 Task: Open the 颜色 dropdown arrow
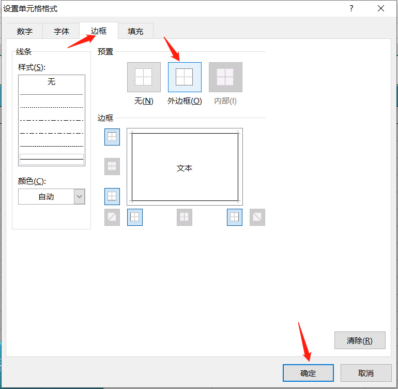pyautogui.click(x=80, y=196)
